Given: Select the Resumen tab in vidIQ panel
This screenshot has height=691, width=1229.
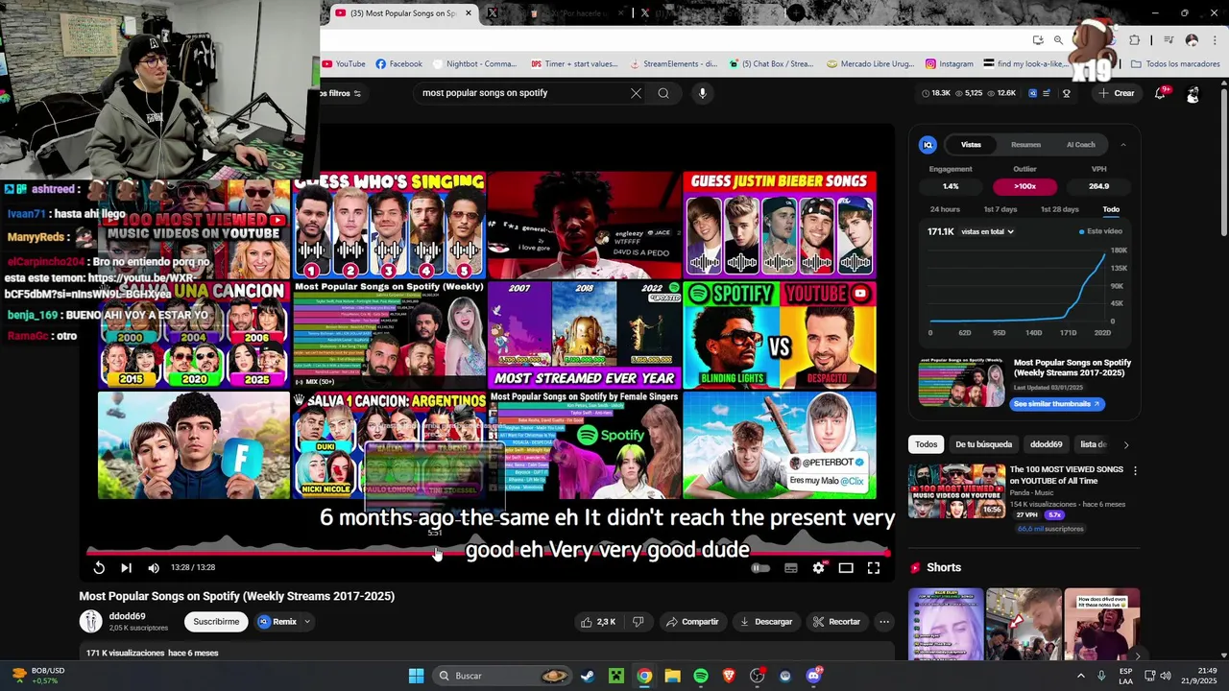Looking at the screenshot, I should click(x=1025, y=145).
